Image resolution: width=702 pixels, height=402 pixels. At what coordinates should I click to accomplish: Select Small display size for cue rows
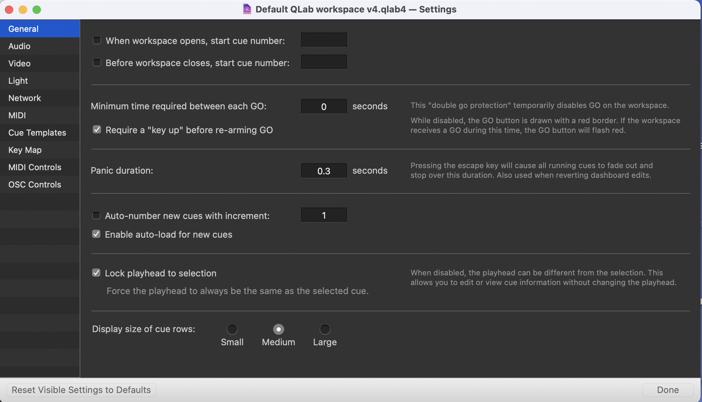click(x=232, y=329)
